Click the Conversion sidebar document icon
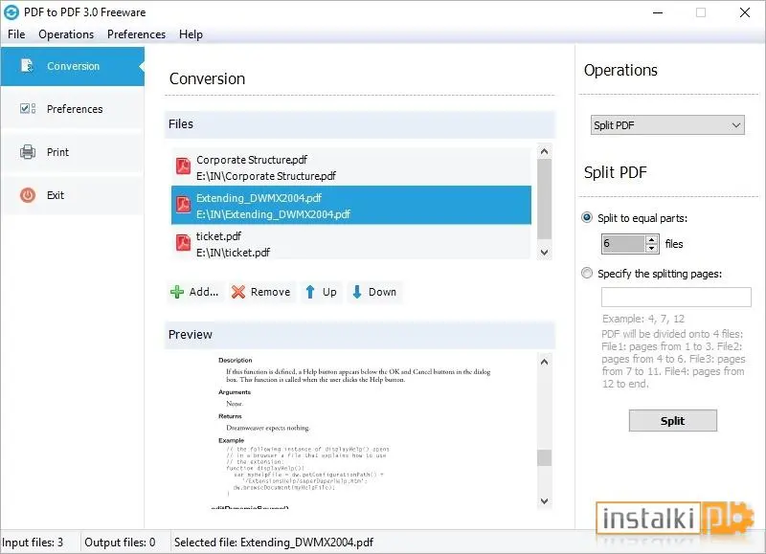 click(x=28, y=65)
